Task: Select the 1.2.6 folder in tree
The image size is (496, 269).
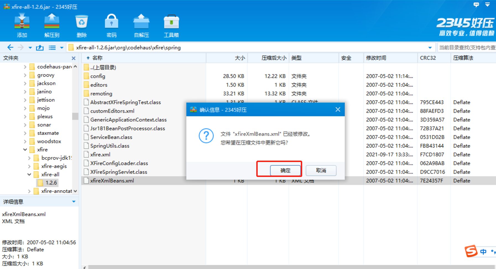Action: coord(47,183)
